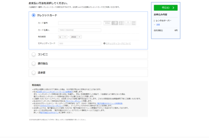The height and width of the screenshot is (139, 209).
Task: Open the GSHDのプライバシーポリシー link
Action: 51,106
